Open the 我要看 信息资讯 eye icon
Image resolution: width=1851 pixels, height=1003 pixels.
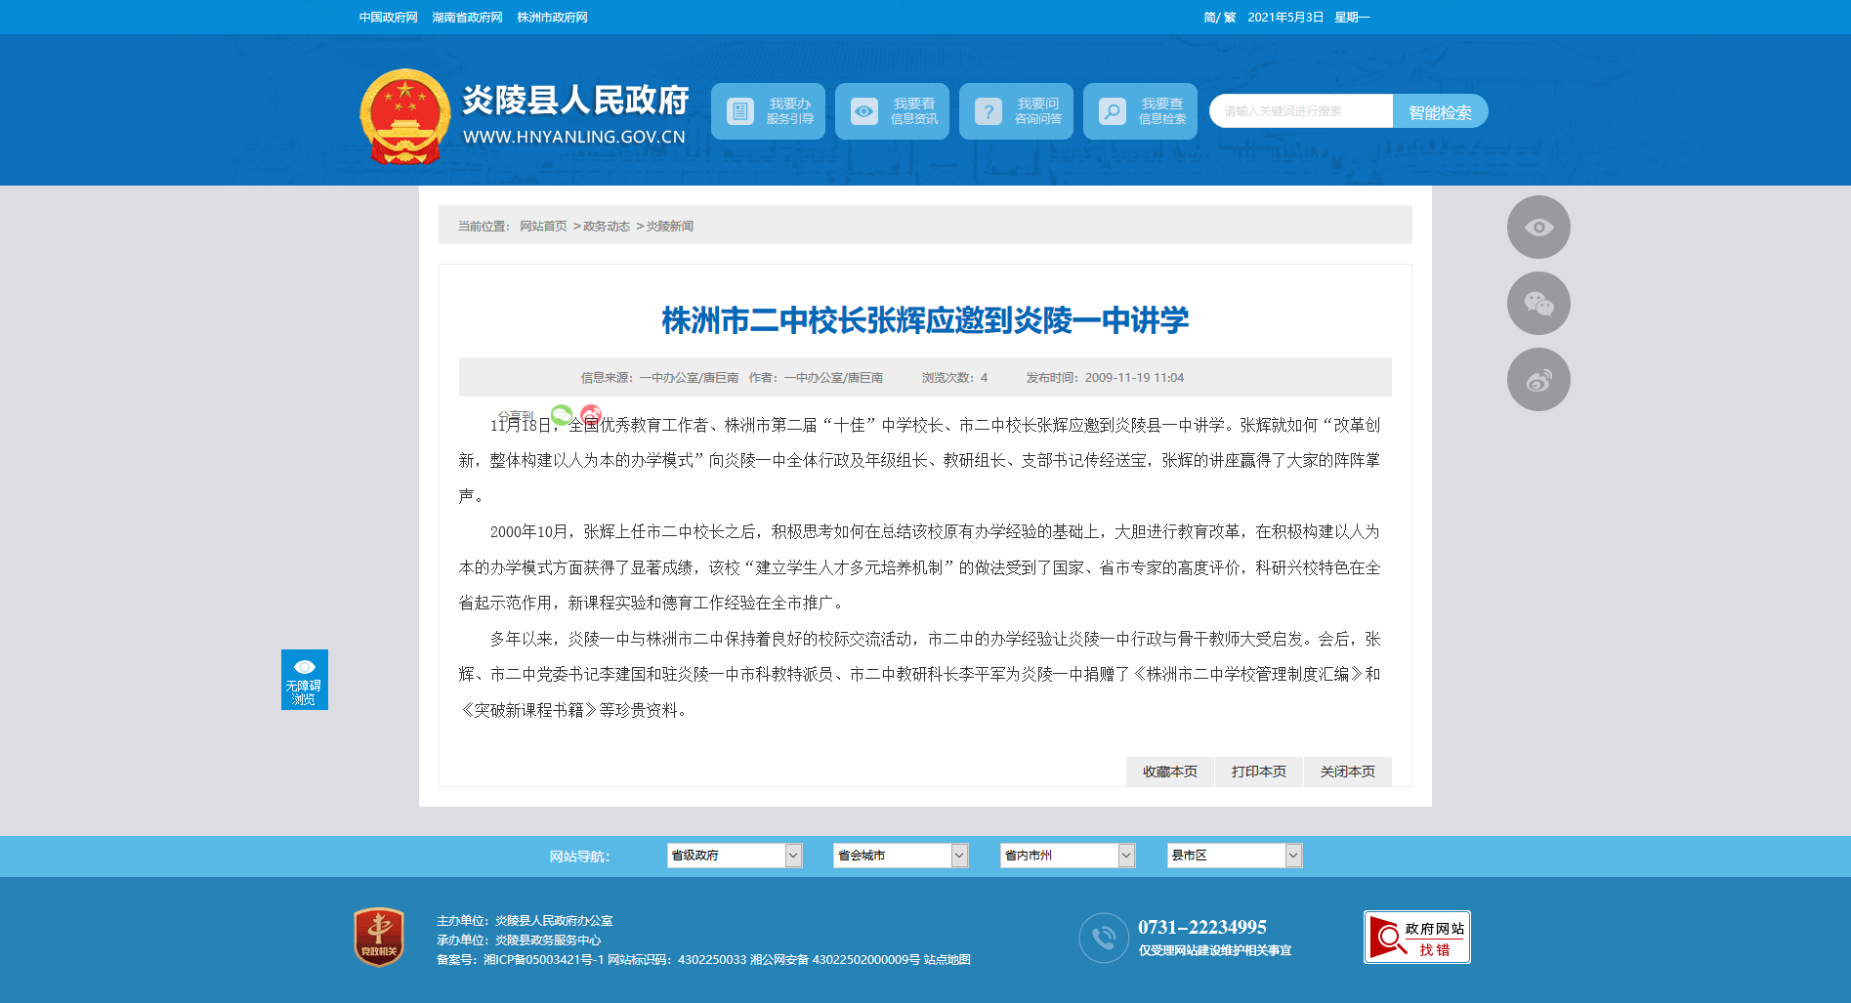coord(864,111)
